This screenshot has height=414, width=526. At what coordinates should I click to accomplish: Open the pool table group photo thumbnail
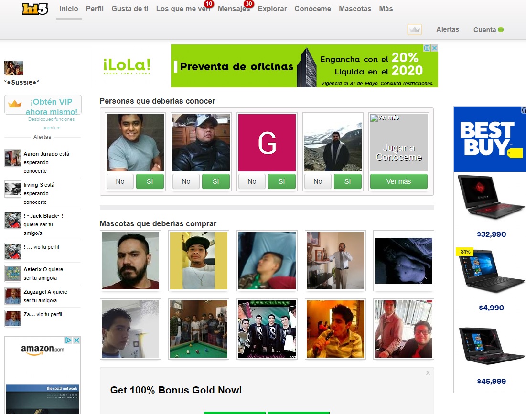[x=199, y=329]
